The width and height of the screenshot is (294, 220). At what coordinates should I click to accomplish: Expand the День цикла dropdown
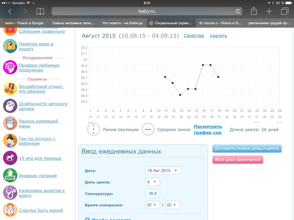click(153, 182)
